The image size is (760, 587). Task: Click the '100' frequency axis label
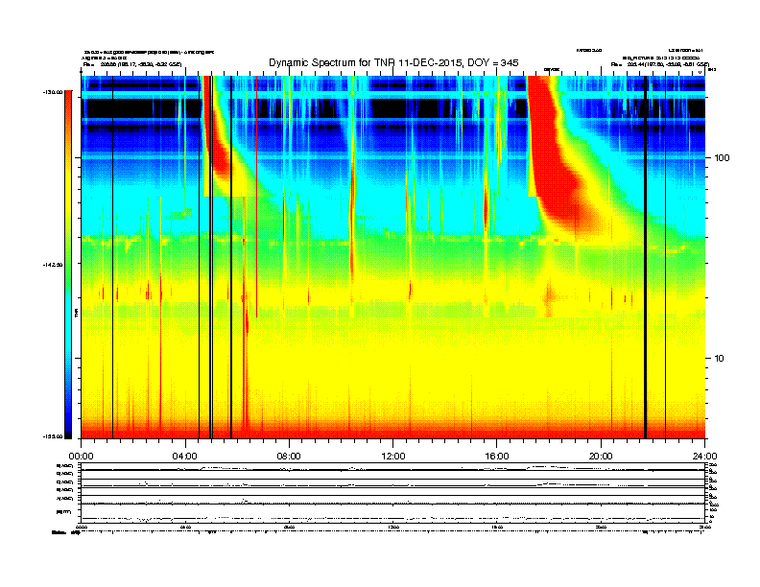point(723,158)
